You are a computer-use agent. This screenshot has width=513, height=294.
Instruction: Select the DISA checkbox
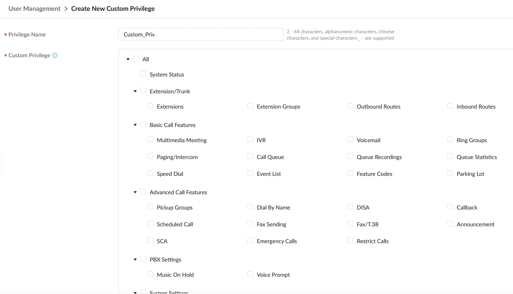click(350, 207)
